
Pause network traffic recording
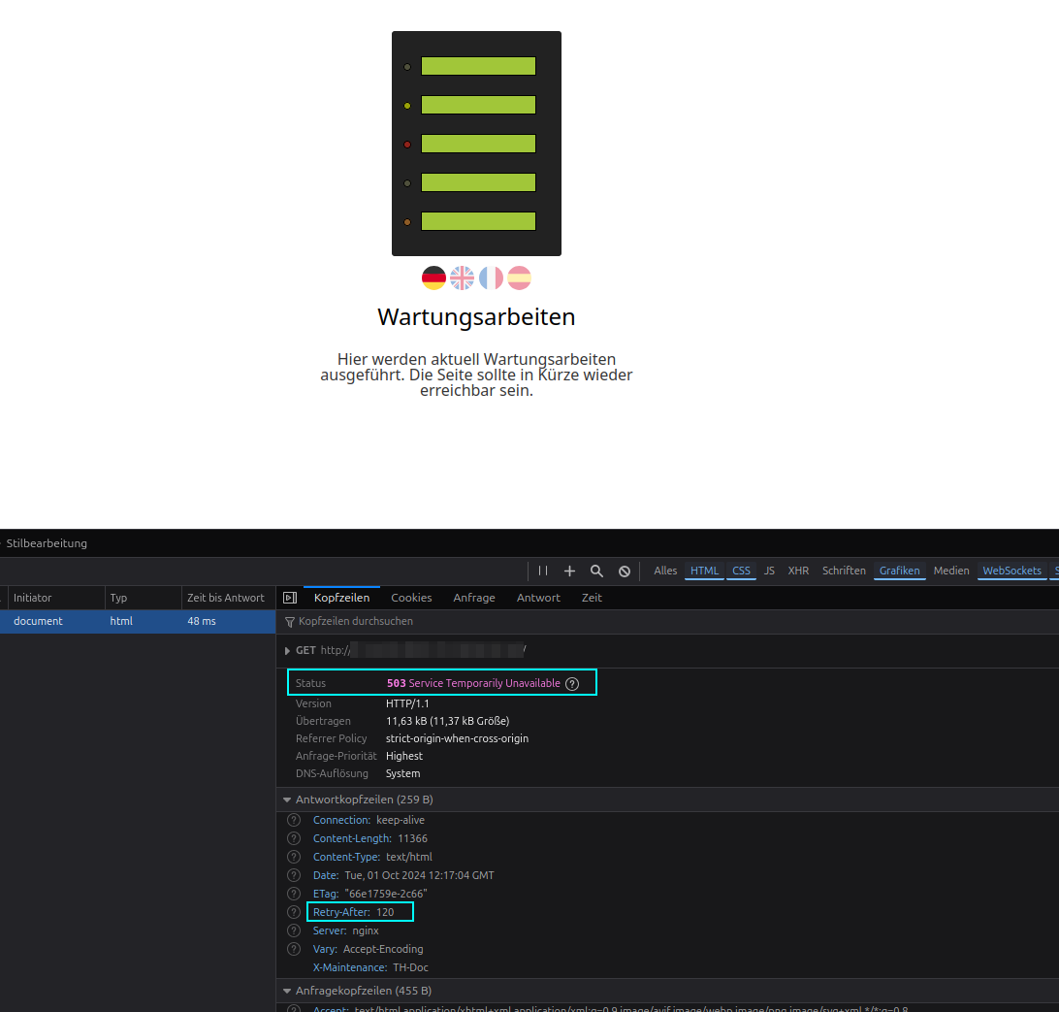542,571
